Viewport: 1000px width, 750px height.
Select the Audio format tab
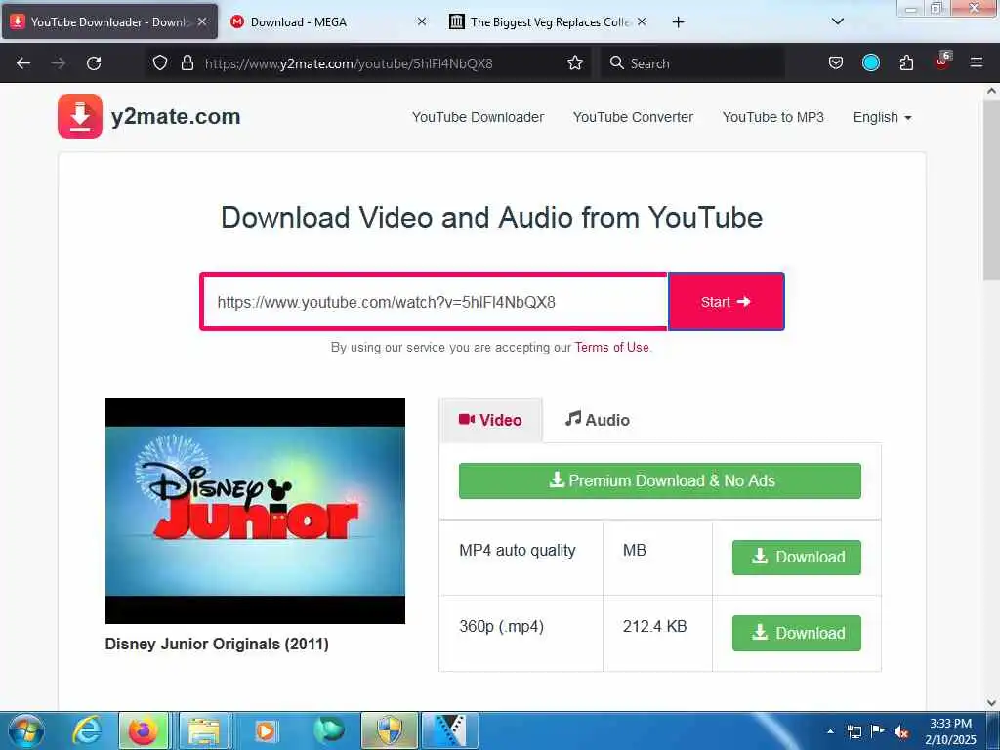(x=598, y=420)
